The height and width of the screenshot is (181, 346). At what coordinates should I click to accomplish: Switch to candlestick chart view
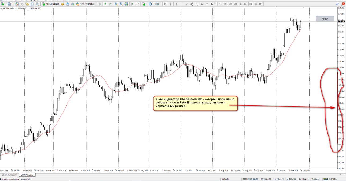click(x=105, y=4)
